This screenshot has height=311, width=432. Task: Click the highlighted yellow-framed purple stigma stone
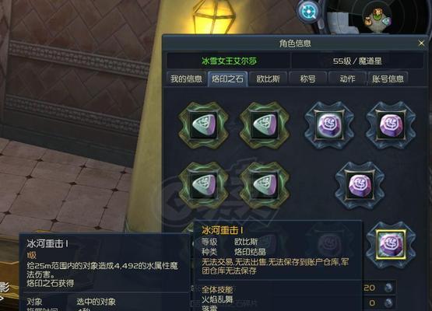coord(391,245)
